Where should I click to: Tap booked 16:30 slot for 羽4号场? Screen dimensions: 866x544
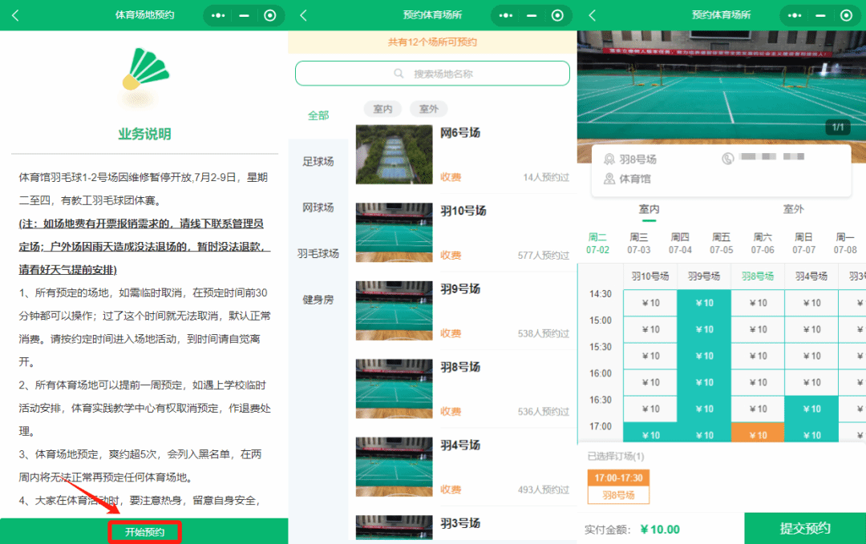pyautogui.click(x=811, y=409)
